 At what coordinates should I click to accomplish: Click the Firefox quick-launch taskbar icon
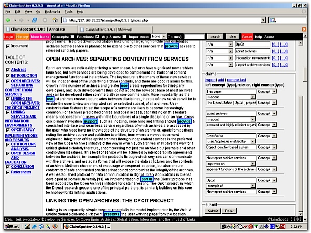(x=55, y=226)
